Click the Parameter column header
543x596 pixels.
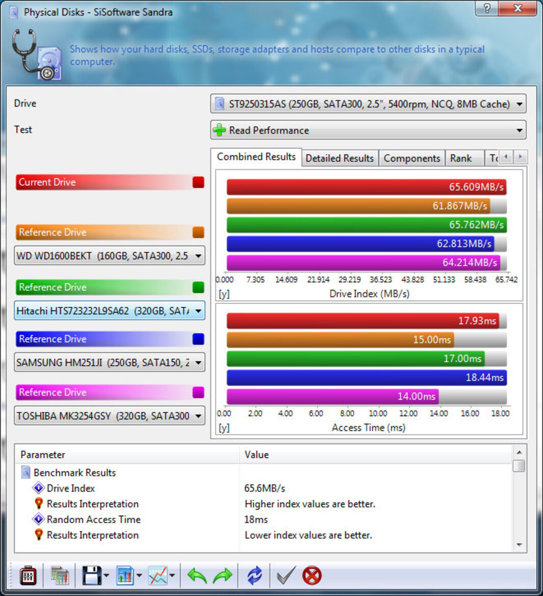[127, 454]
